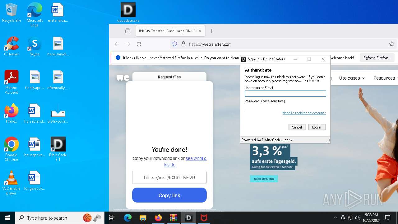Switch to WeTransfer browser tab
The width and height of the screenshot is (398, 224).
click(170, 31)
